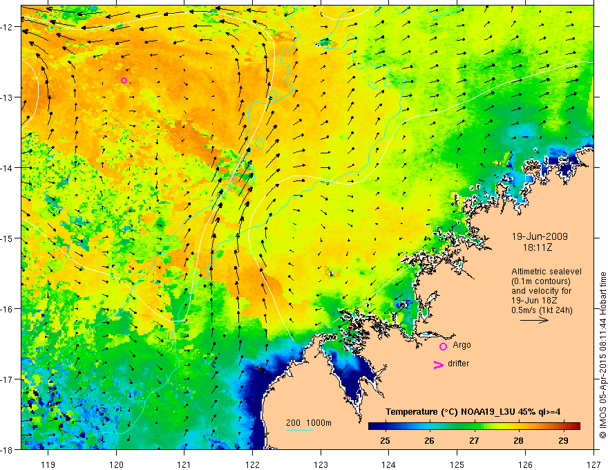Viewport: 608px width, 470px height.
Task: Click the (0.1m contours) text line
Action: click(x=541, y=281)
